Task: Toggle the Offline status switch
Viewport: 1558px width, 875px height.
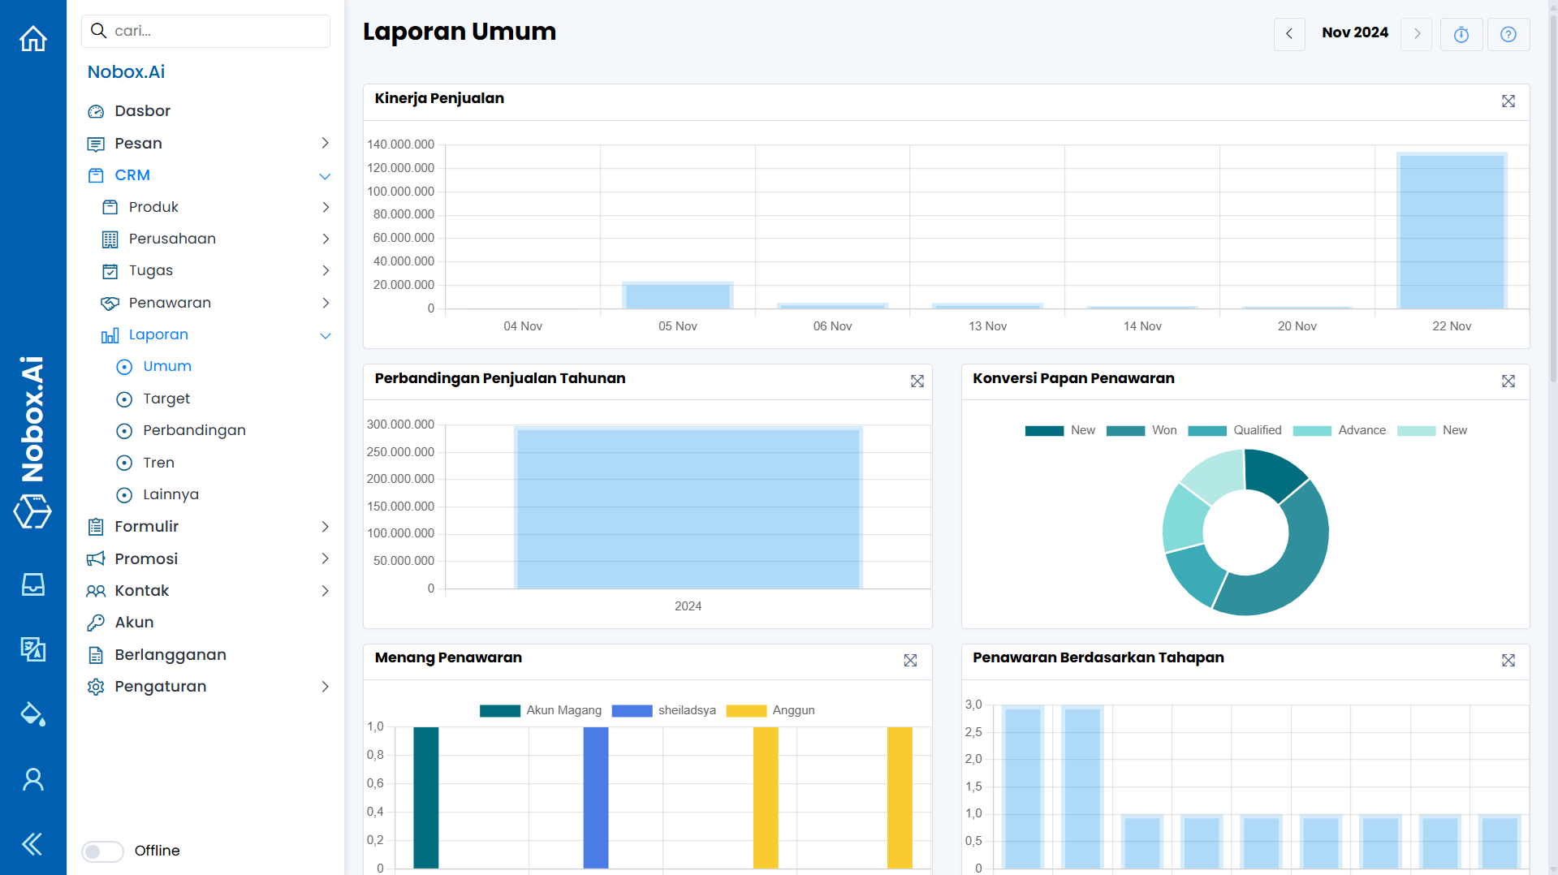Action: (102, 851)
